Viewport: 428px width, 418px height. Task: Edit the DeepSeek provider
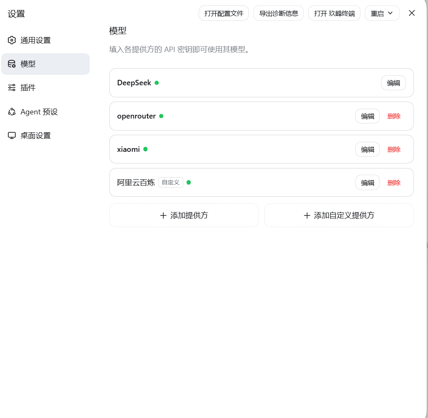pyautogui.click(x=394, y=83)
